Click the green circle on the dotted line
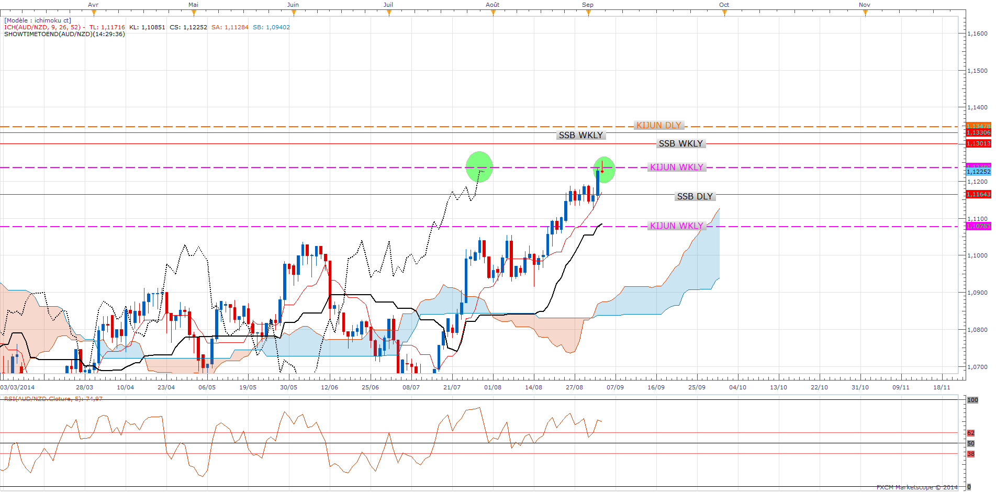The height and width of the screenshot is (492, 996). [x=479, y=167]
